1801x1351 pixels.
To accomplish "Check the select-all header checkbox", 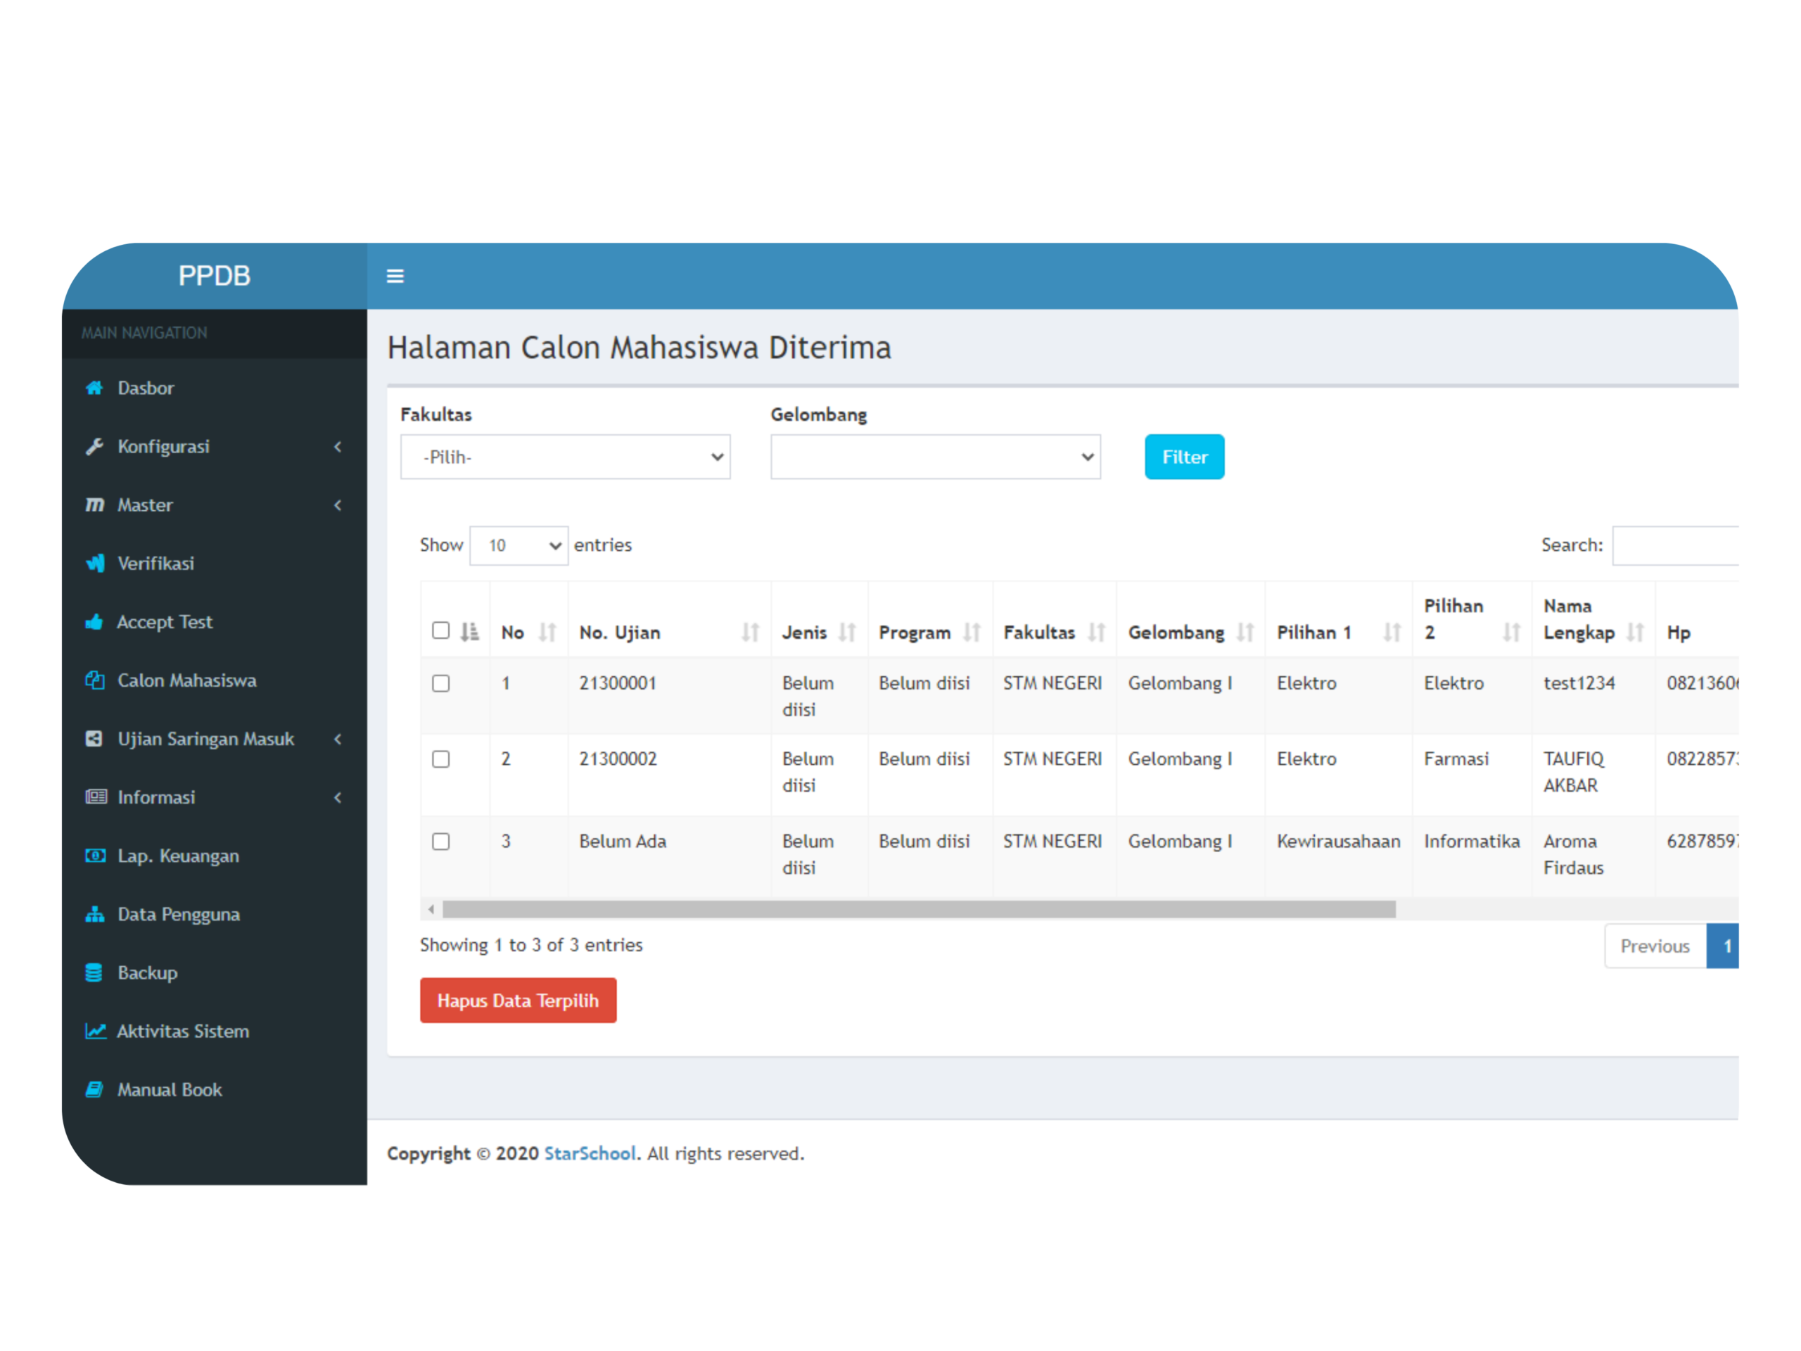I will 440,630.
